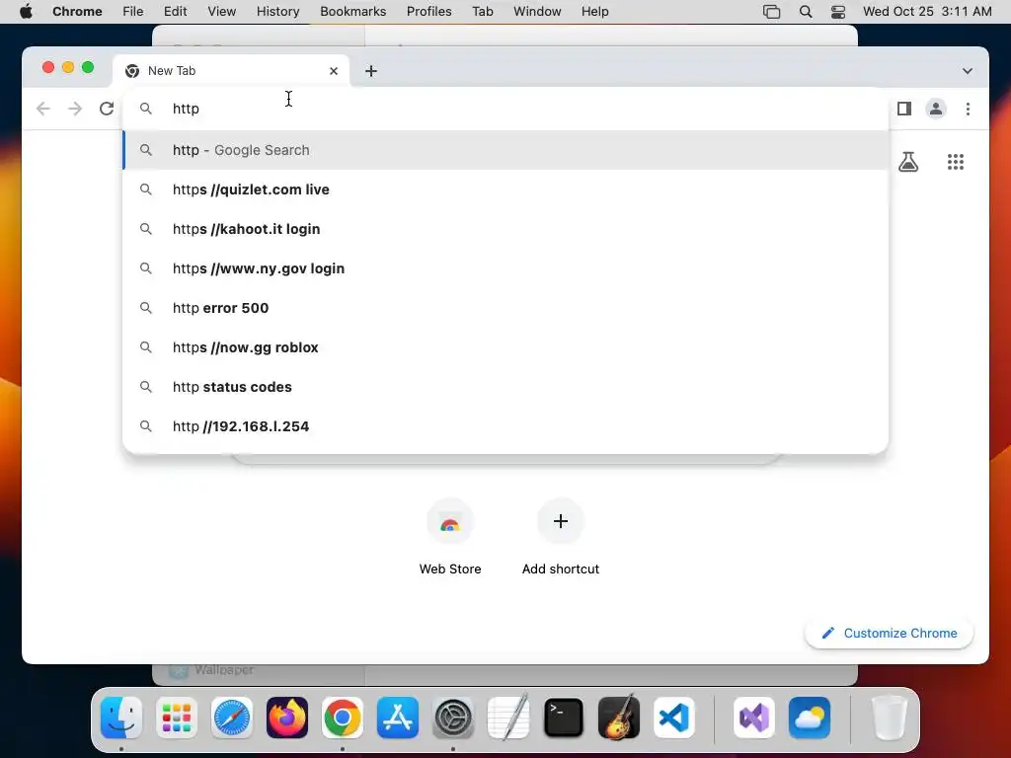Select the 'http error 500' suggestion

point(505,308)
